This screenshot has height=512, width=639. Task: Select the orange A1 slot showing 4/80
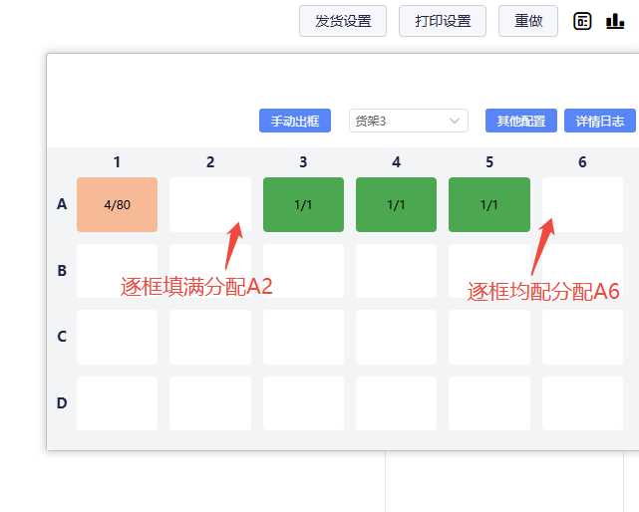(x=117, y=204)
